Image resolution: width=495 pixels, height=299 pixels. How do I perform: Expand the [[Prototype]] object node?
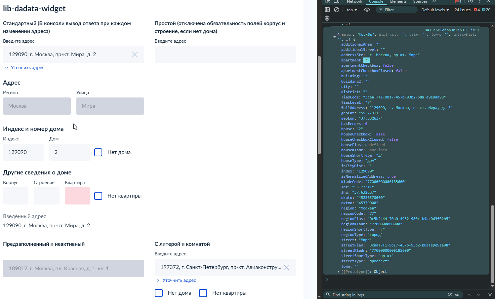coord(338,272)
